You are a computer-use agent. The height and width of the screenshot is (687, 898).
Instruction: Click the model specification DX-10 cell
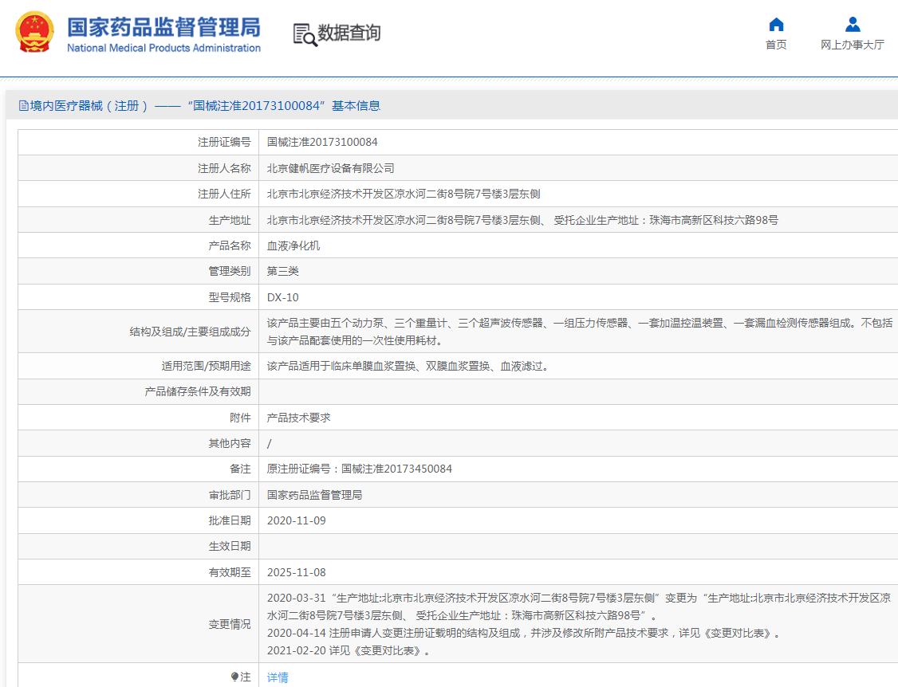pos(283,297)
